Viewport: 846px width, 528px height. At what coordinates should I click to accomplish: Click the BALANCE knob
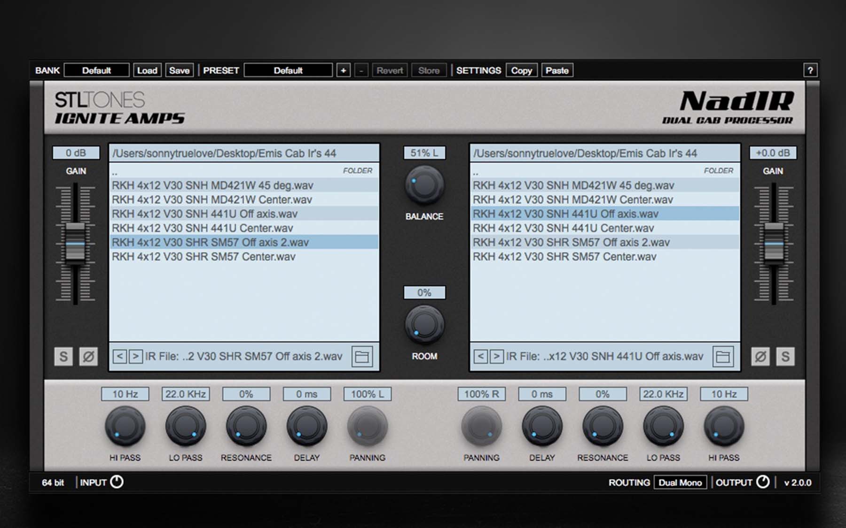coord(424,186)
